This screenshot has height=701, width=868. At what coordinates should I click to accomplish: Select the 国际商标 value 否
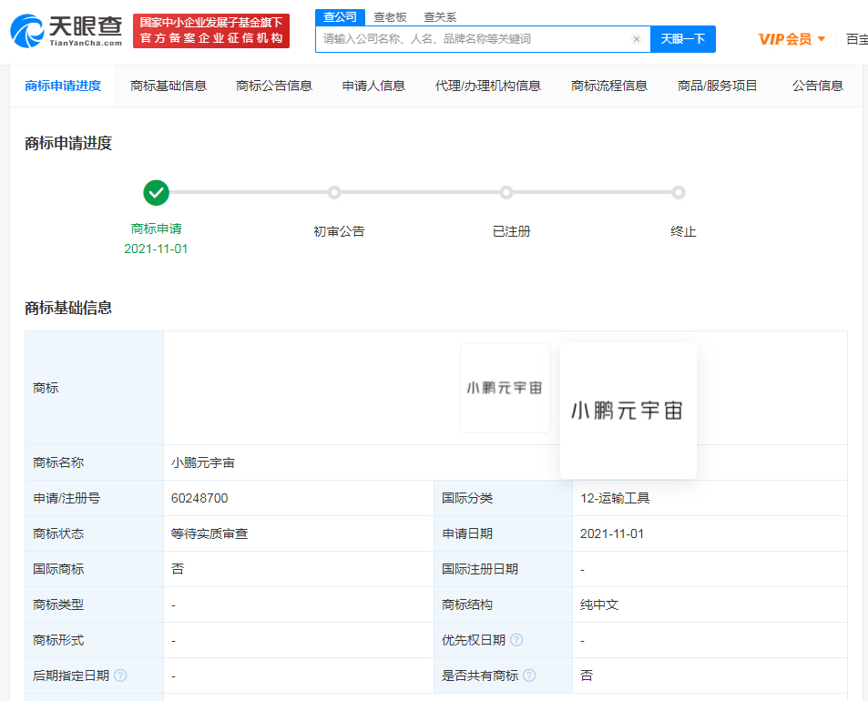click(177, 569)
